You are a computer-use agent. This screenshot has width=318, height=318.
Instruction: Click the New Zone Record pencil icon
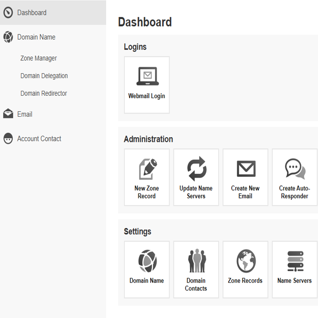pyautogui.click(x=147, y=169)
